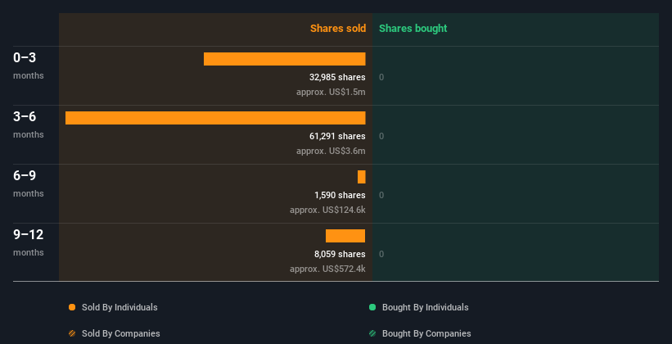Click the 9–12 months row label
Screen dimensions: 672x344
click(29, 242)
